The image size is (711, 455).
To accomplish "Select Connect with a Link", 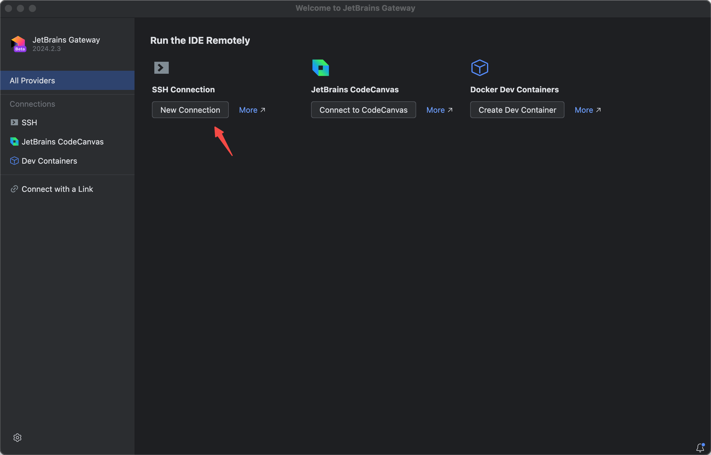I will pyautogui.click(x=67, y=189).
